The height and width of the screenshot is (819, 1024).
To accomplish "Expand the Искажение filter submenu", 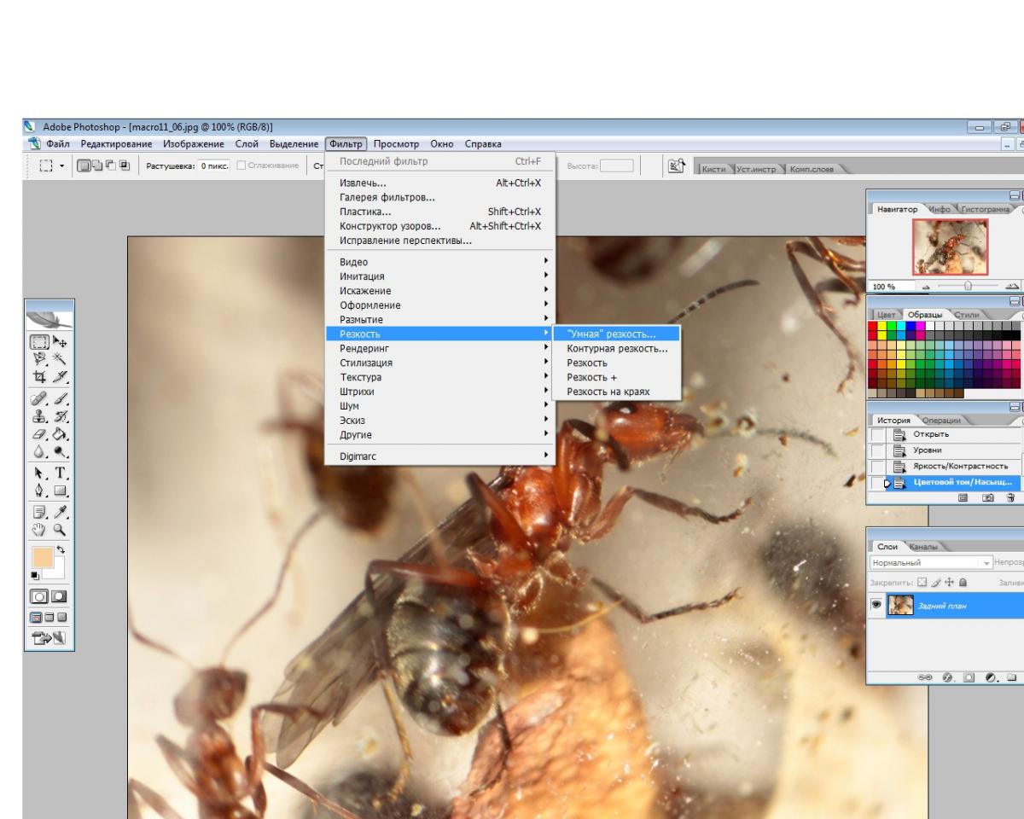I will (x=439, y=291).
